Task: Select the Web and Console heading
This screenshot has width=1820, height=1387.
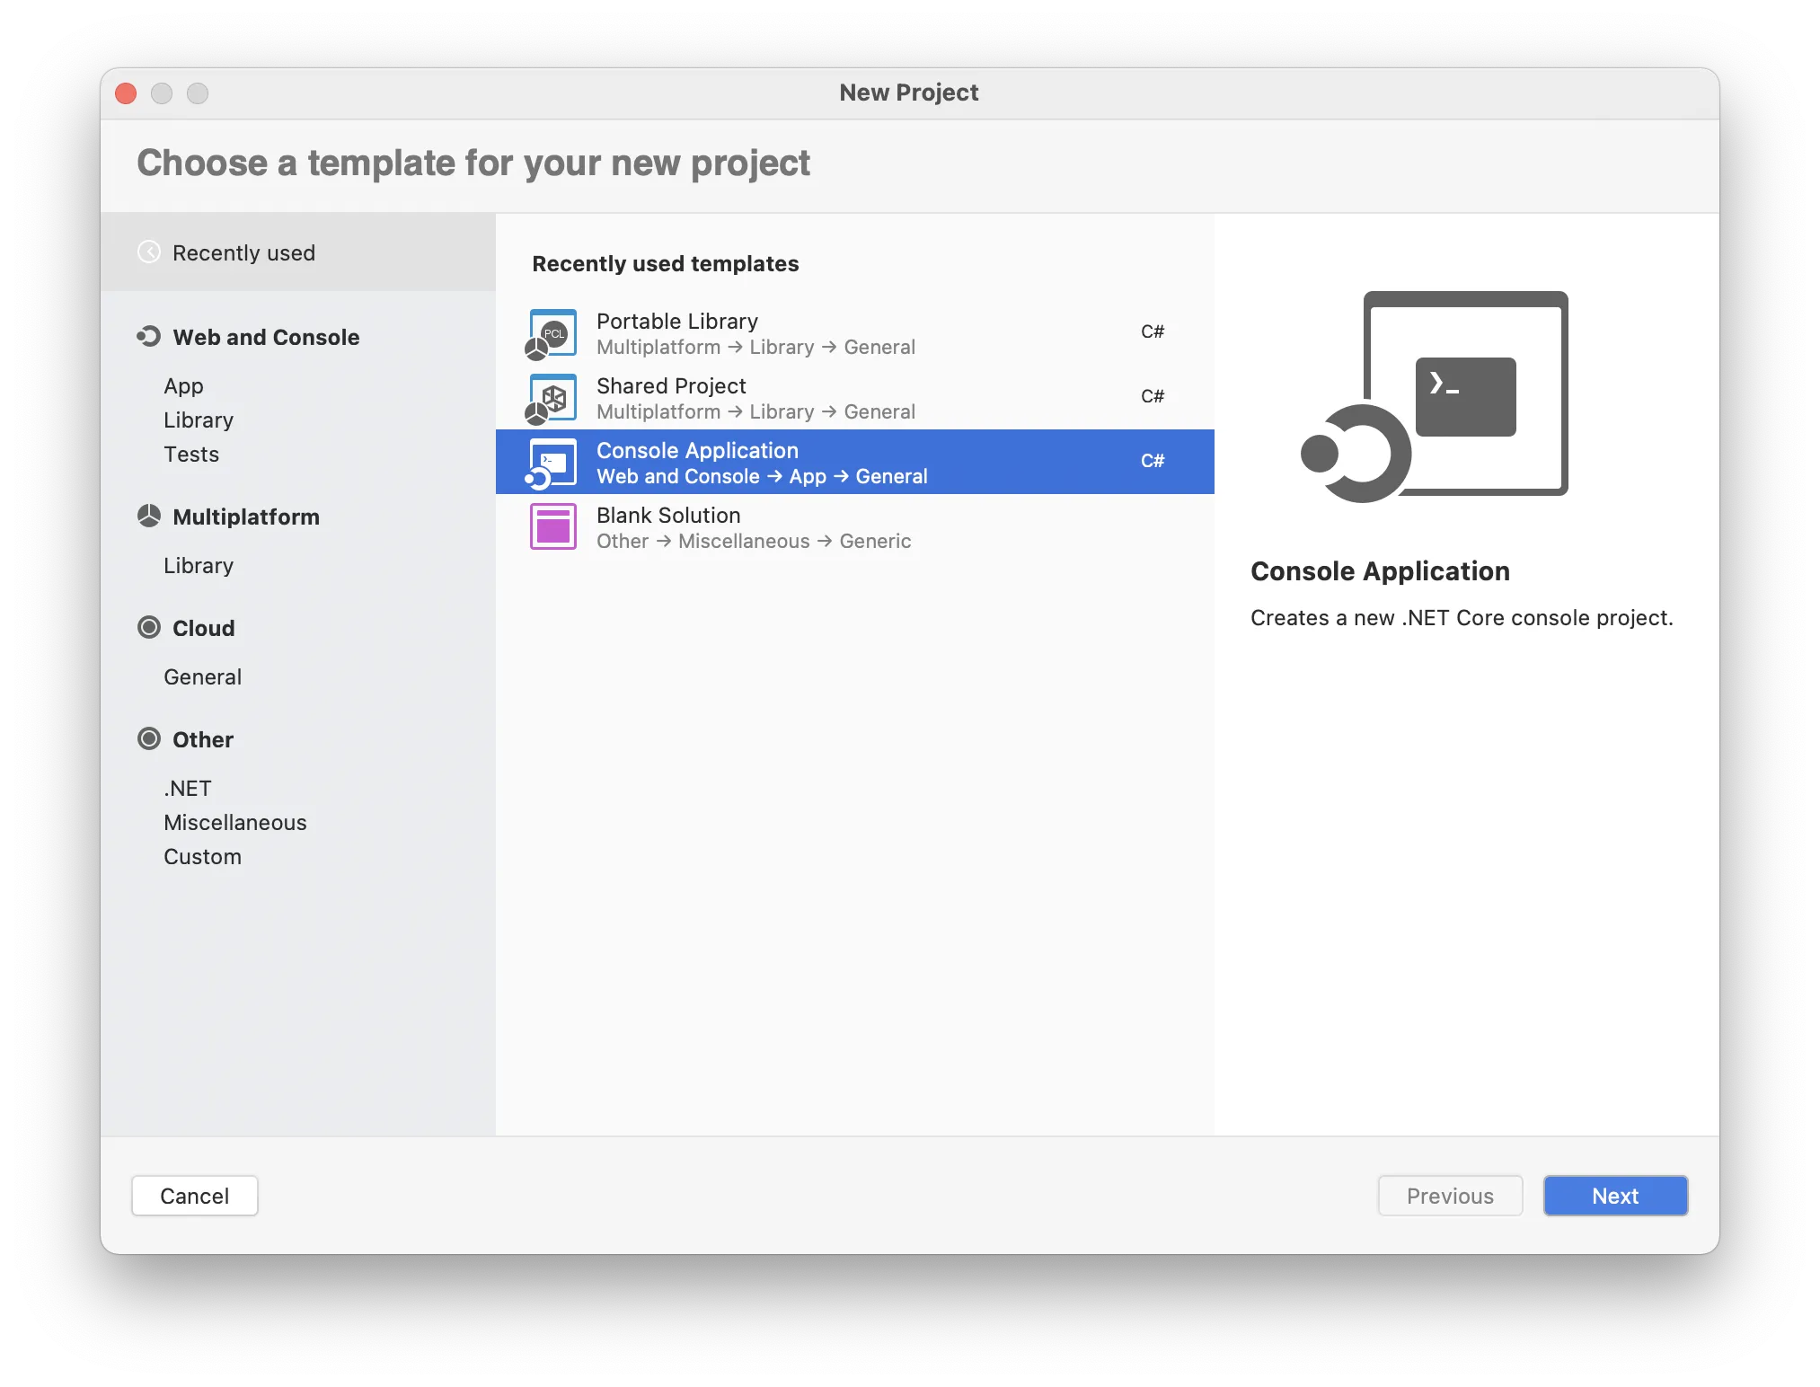Action: (x=266, y=337)
